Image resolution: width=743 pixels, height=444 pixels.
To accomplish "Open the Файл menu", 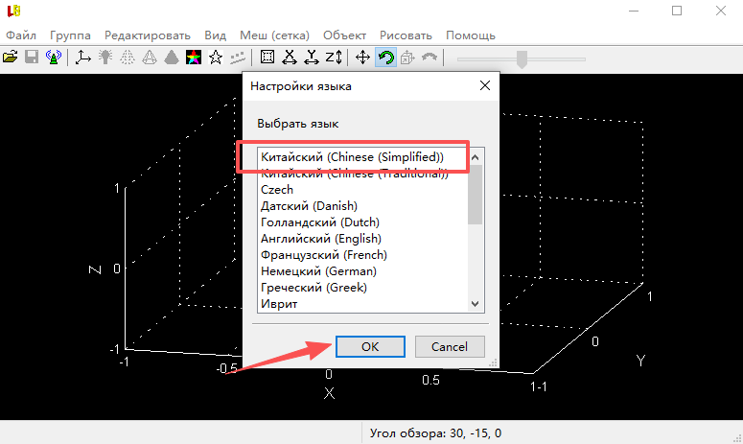I will tap(21, 35).
